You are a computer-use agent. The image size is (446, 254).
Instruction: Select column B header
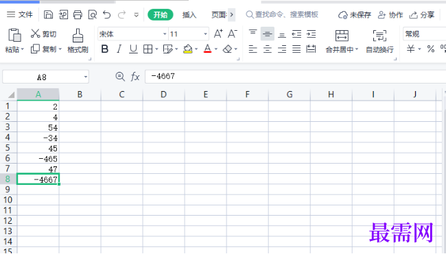pyautogui.click(x=80, y=94)
